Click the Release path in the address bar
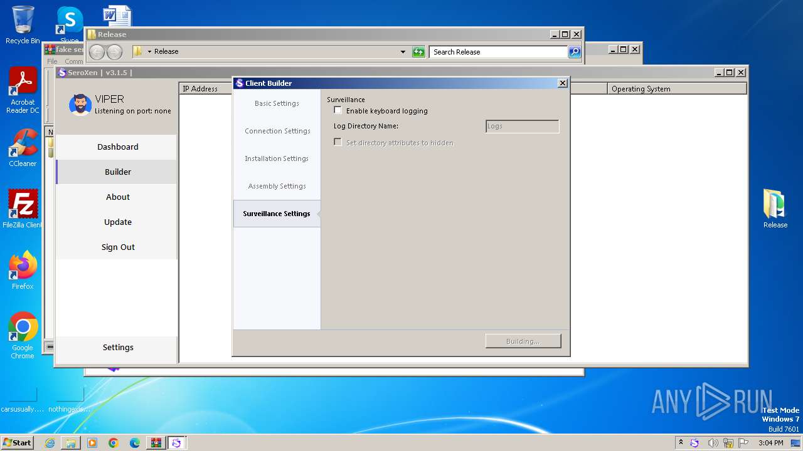This screenshot has height=451, width=803. (166, 52)
